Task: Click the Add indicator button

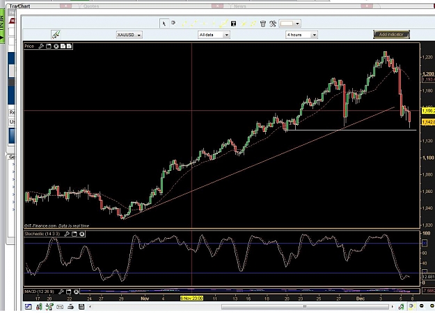Action: [x=391, y=35]
